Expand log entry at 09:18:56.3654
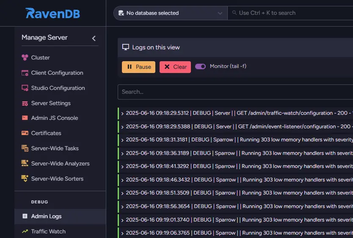Image resolution: width=353 pixels, height=238 pixels. (x=122, y=207)
